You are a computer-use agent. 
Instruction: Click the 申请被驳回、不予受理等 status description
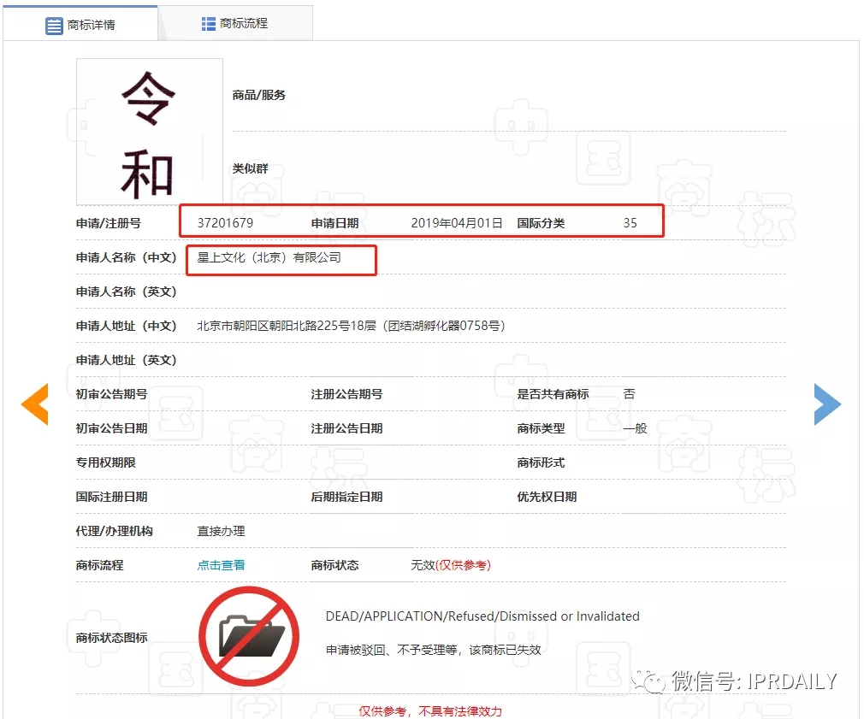tap(433, 651)
